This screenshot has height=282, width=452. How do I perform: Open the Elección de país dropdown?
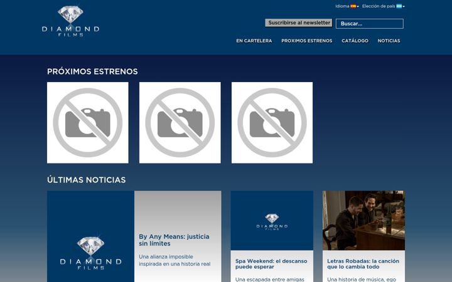tap(383, 6)
